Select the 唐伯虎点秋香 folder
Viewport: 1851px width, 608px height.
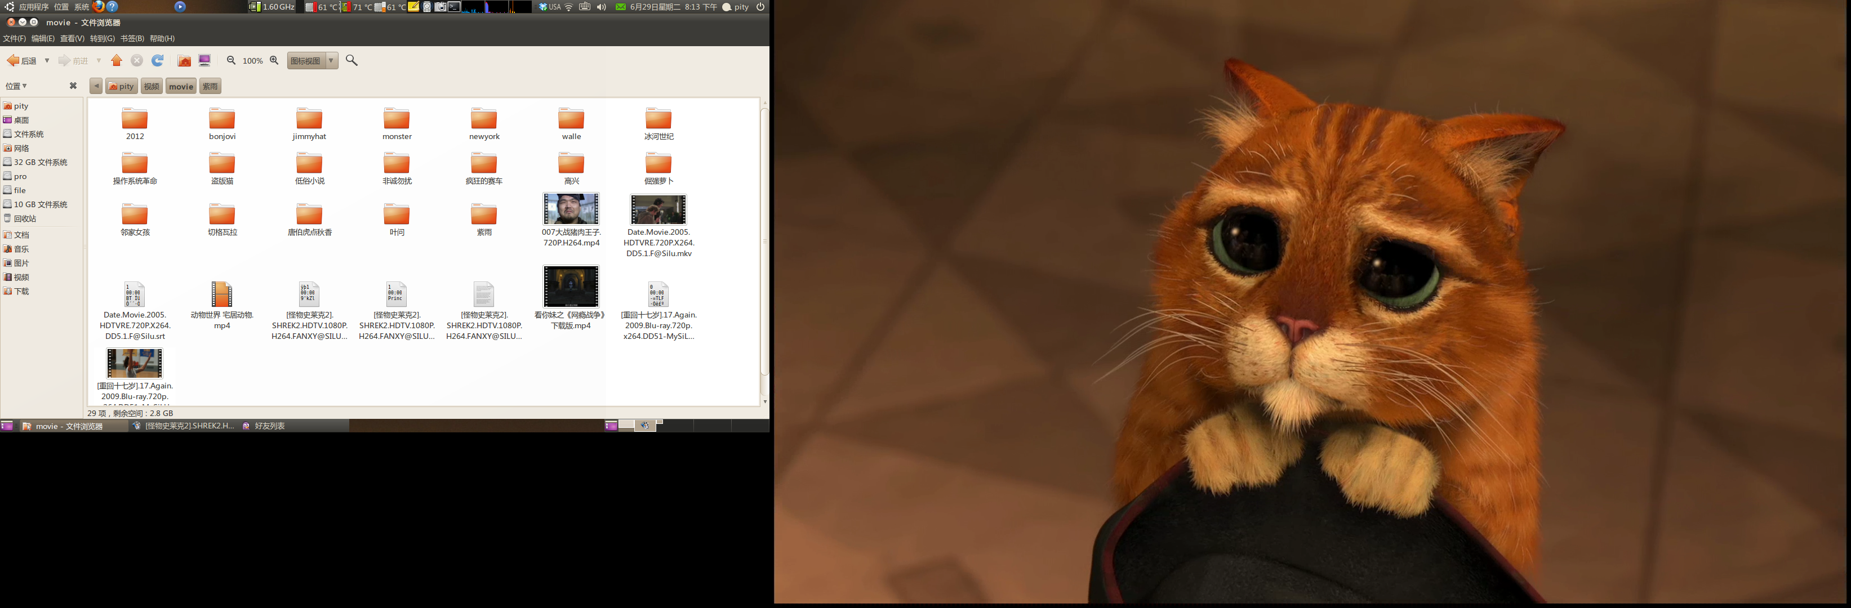click(309, 220)
